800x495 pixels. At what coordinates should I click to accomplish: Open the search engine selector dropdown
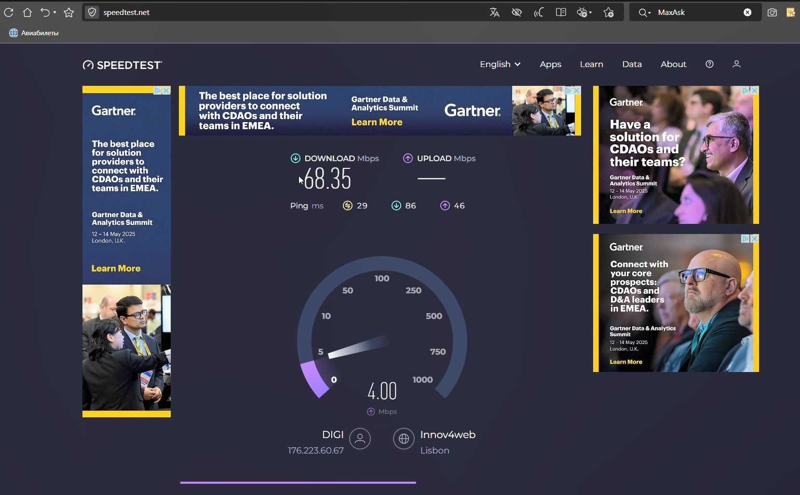(645, 13)
